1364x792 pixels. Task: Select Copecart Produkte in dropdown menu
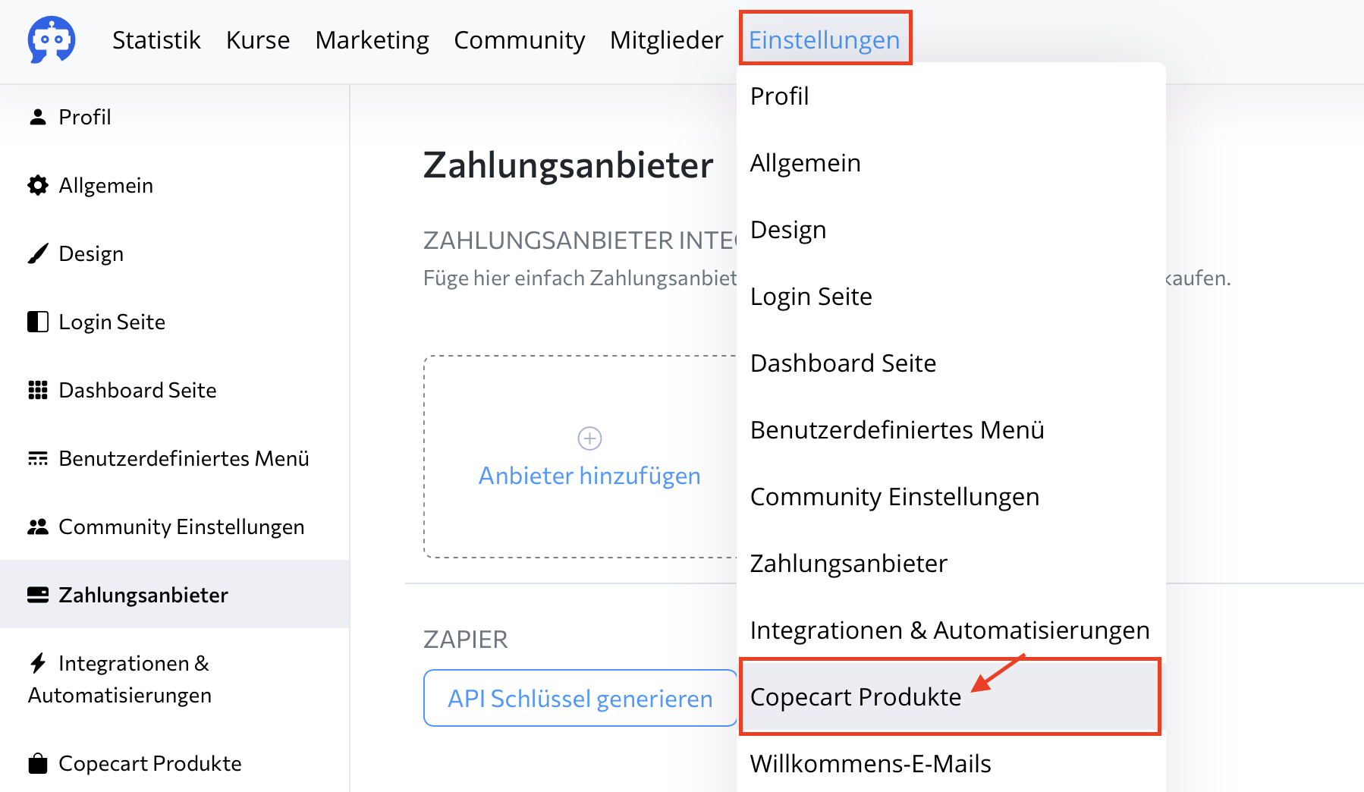(856, 696)
